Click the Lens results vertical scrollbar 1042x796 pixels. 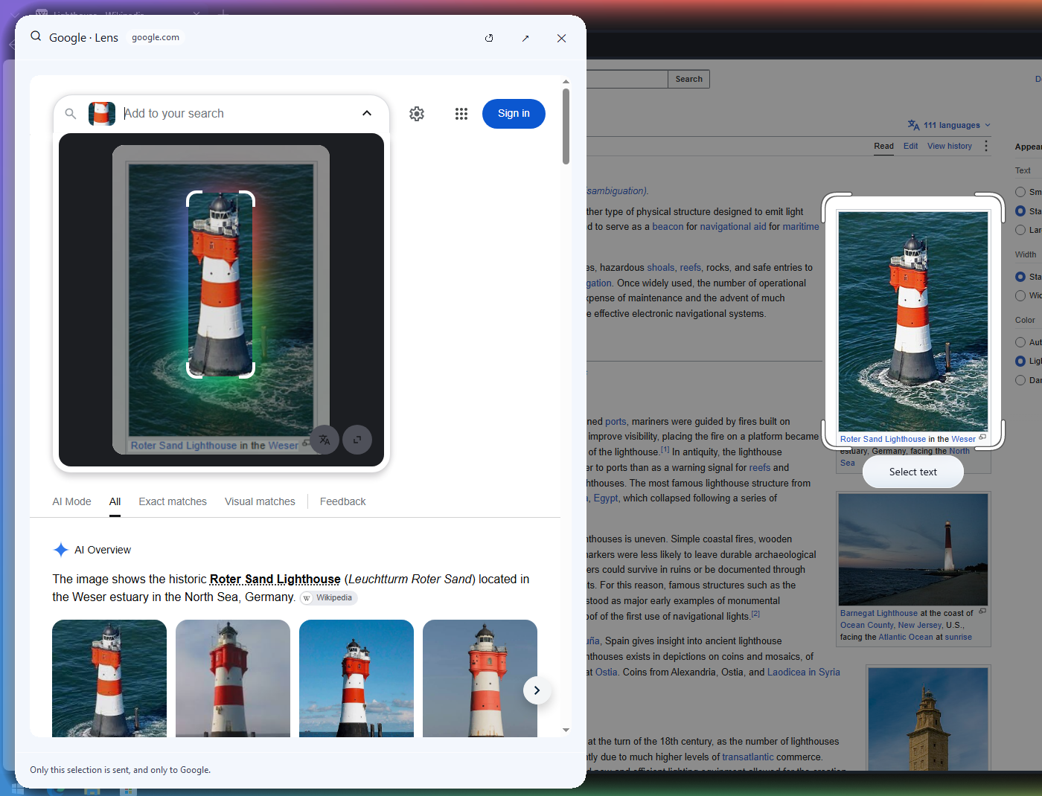coord(566,126)
